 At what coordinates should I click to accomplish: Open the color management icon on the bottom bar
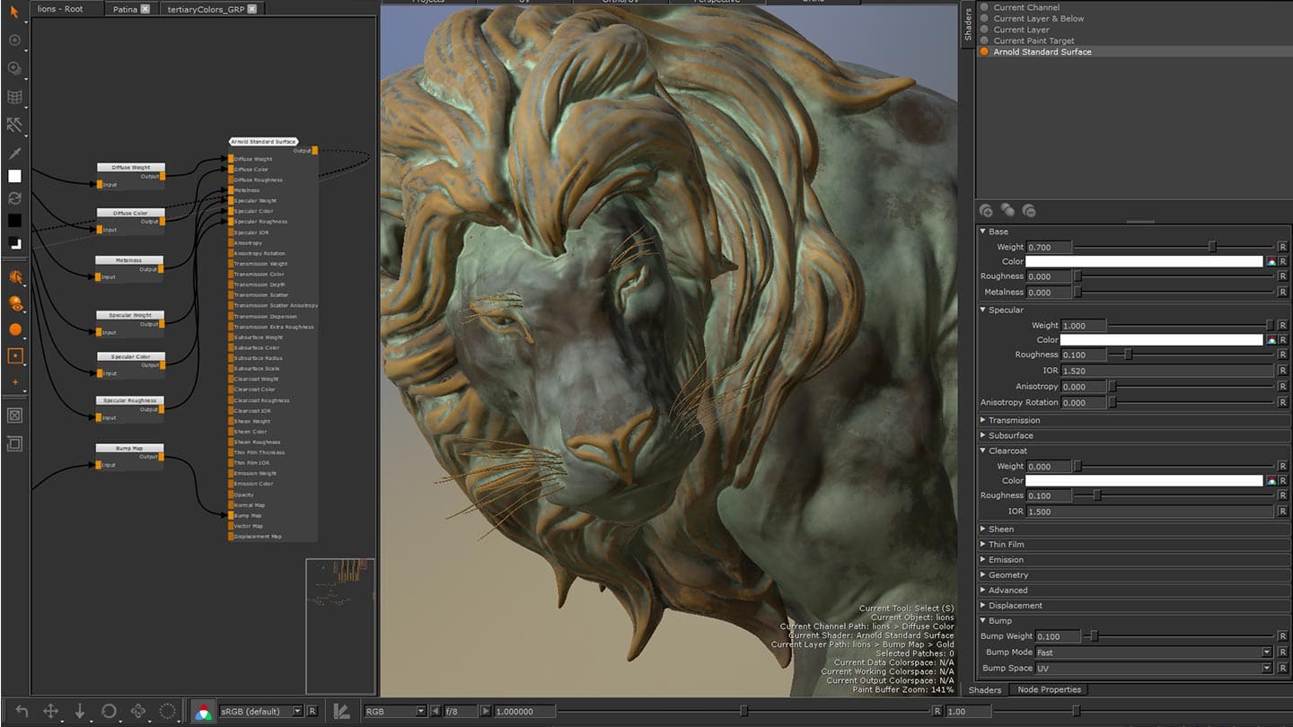tap(204, 711)
